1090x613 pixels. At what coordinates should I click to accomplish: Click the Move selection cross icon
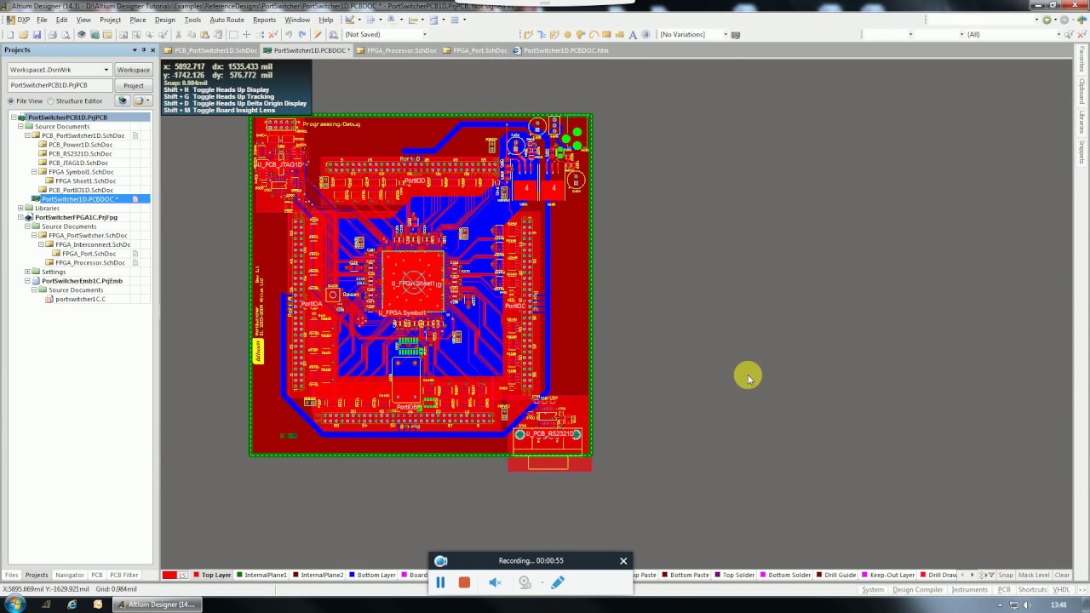coord(246,34)
